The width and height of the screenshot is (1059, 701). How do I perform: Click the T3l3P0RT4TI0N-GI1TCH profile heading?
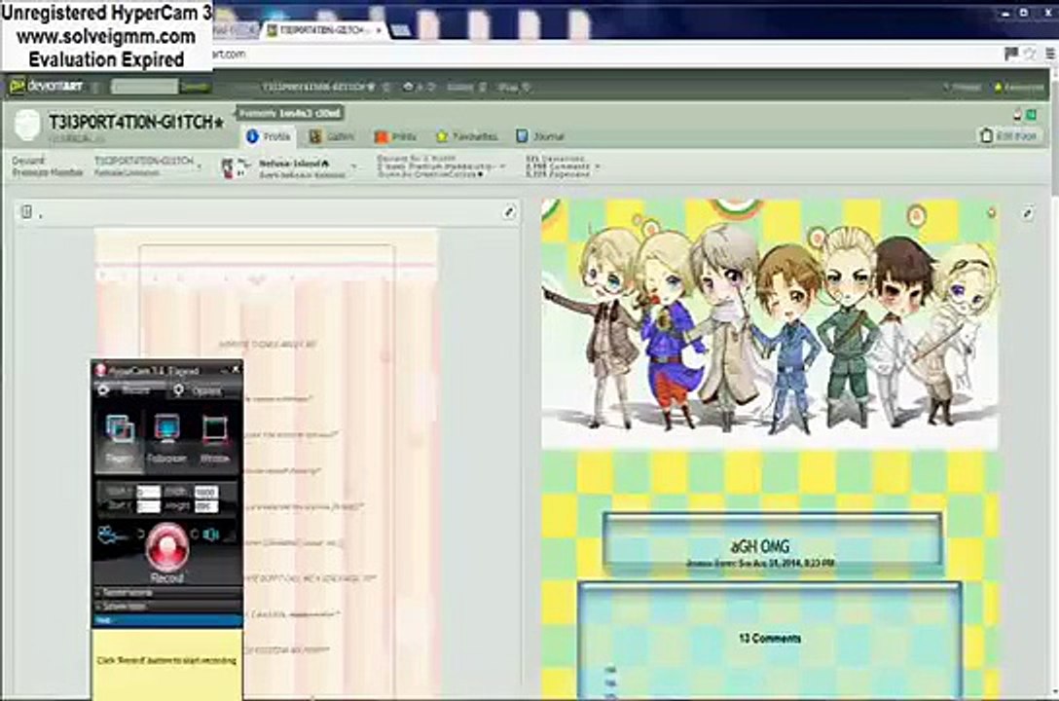tap(135, 123)
